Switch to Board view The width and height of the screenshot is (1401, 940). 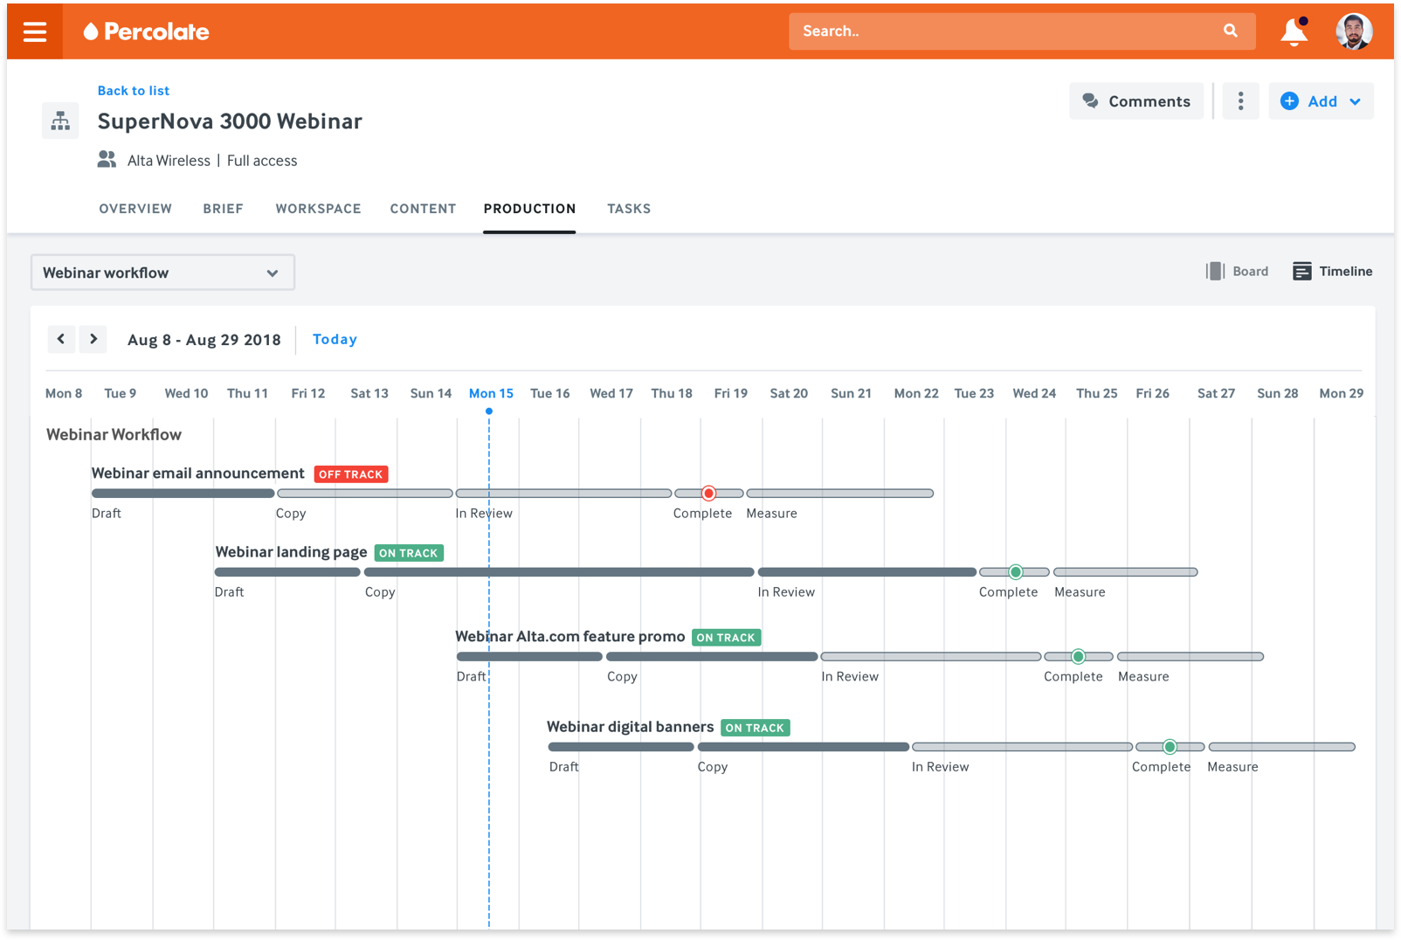(1238, 271)
